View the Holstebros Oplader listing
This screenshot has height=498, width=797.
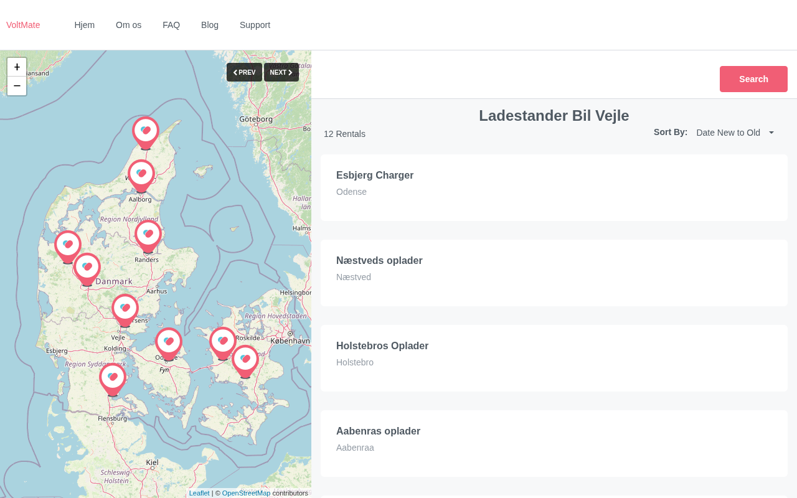click(382, 346)
